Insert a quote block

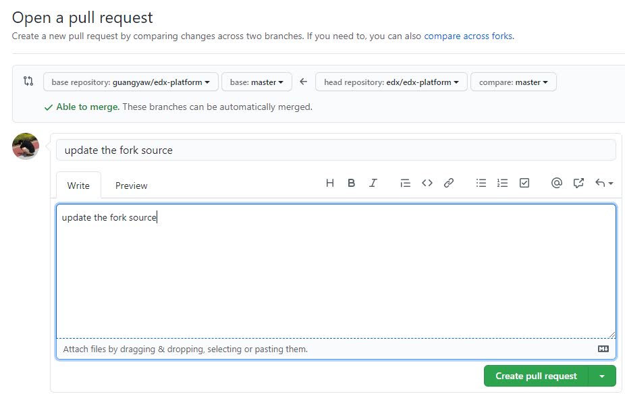click(405, 183)
